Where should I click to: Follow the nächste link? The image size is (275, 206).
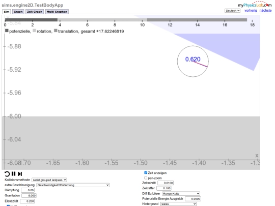click(265, 11)
